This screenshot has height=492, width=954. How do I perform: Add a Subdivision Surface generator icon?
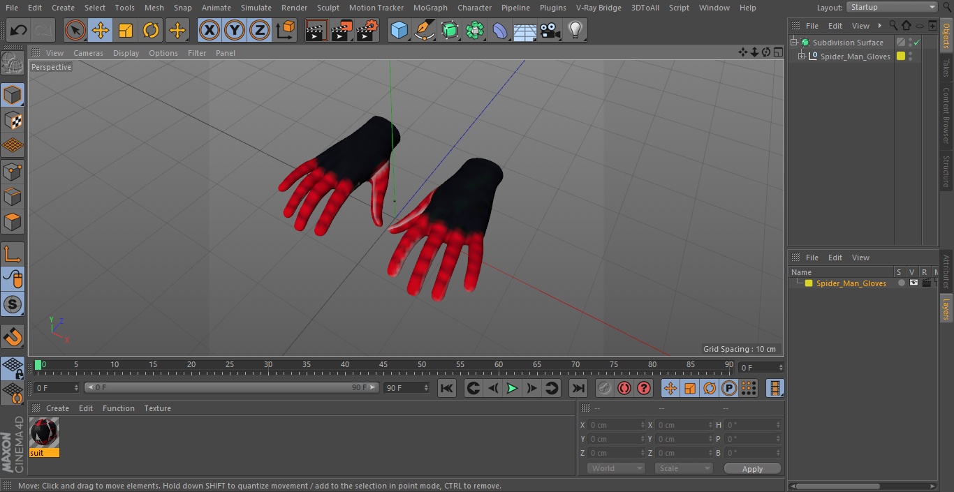pyautogui.click(x=450, y=30)
